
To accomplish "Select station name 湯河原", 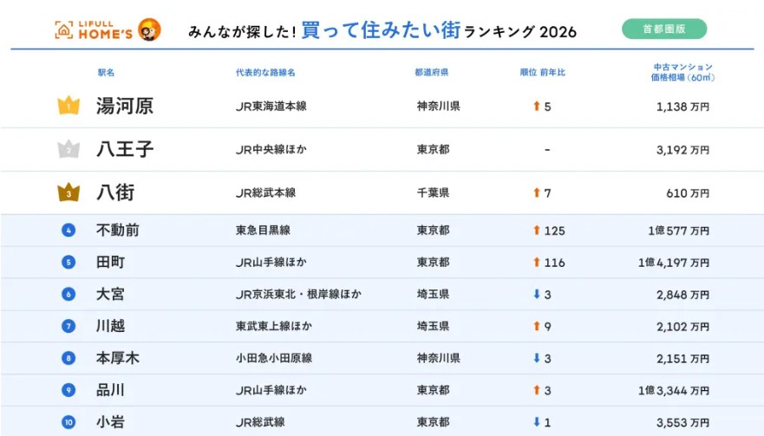I will [125, 106].
